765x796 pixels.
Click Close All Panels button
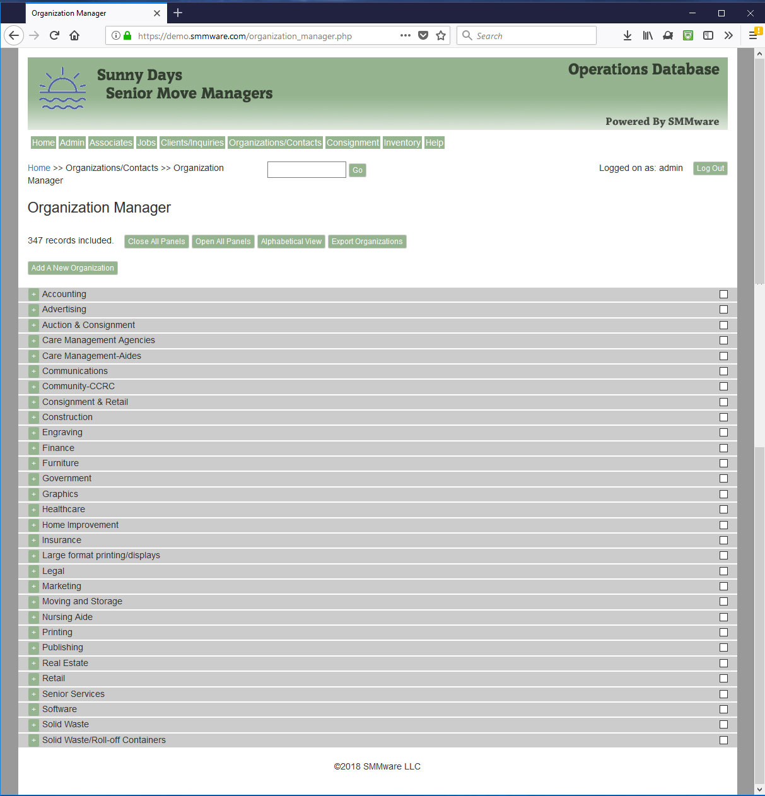[156, 242]
